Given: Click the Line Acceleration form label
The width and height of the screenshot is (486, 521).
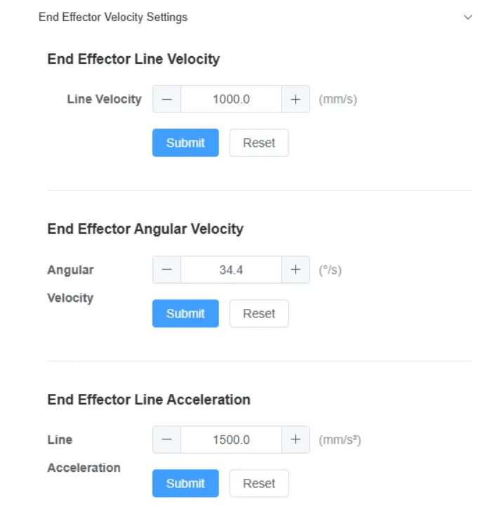Looking at the screenshot, I should click(83, 454).
